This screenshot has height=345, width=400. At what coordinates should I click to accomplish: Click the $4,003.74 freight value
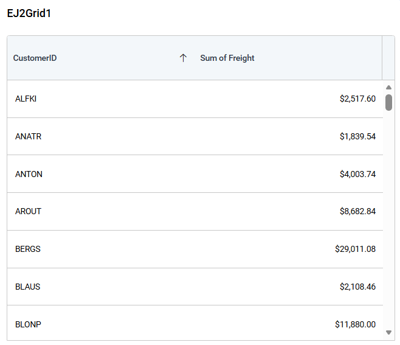coord(357,174)
